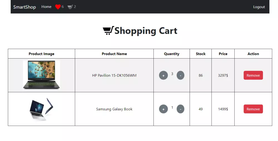
Task: Log out of the account
Action: tap(259, 7)
